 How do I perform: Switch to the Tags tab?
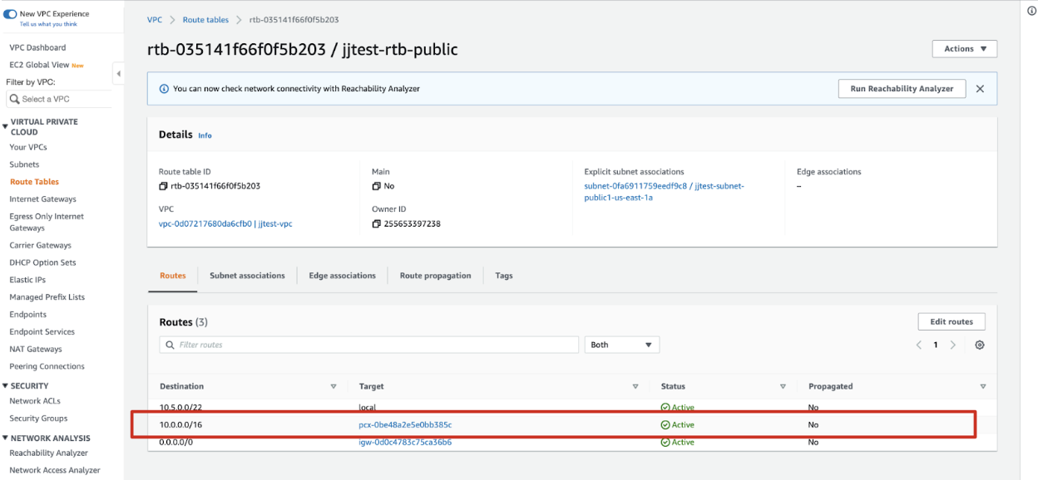504,276
